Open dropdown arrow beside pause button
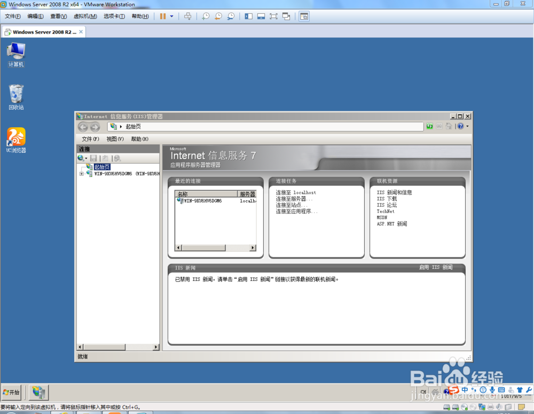Screen dimensions: 534x414 click(171, 16)
